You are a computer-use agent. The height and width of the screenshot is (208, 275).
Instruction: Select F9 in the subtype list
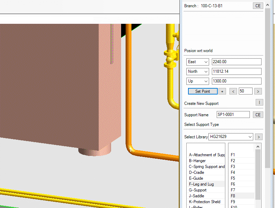[242, 202]
